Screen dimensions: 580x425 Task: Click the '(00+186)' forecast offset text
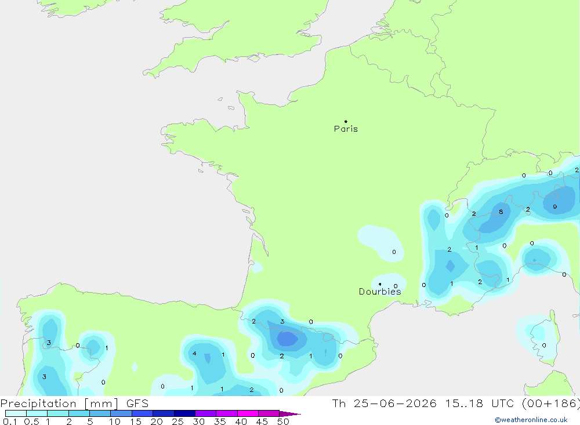[550, 404]
